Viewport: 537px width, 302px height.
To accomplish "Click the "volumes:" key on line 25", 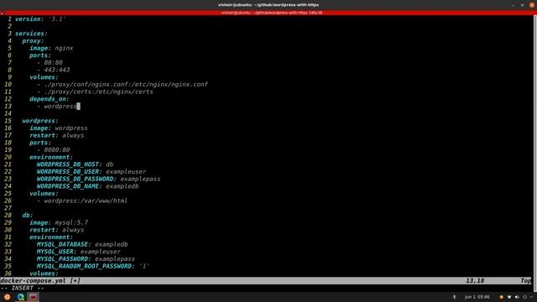I will click(44, 194).
